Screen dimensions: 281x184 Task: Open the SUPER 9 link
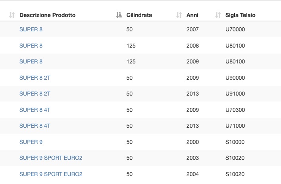click(x=31, y=142)
